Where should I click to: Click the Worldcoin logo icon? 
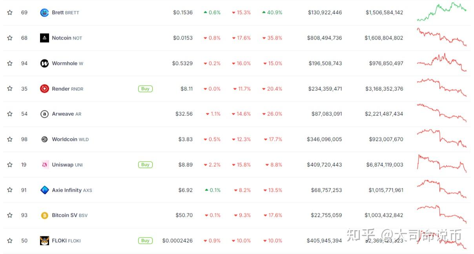(x=44, y=139)
